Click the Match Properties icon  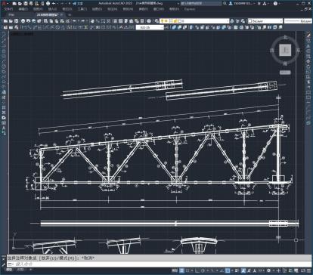pyautogui.click(x=62, y=21)
